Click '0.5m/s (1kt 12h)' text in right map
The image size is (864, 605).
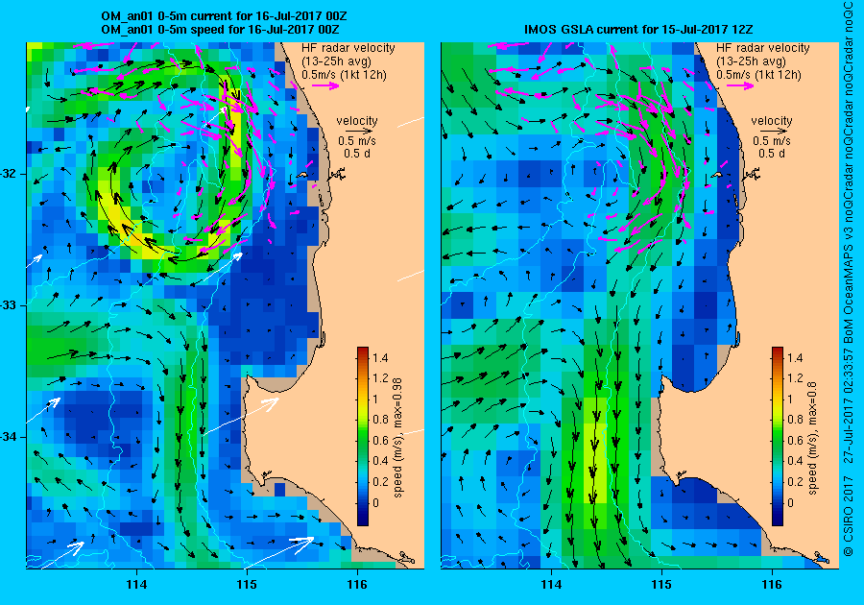tap(758, 74)
